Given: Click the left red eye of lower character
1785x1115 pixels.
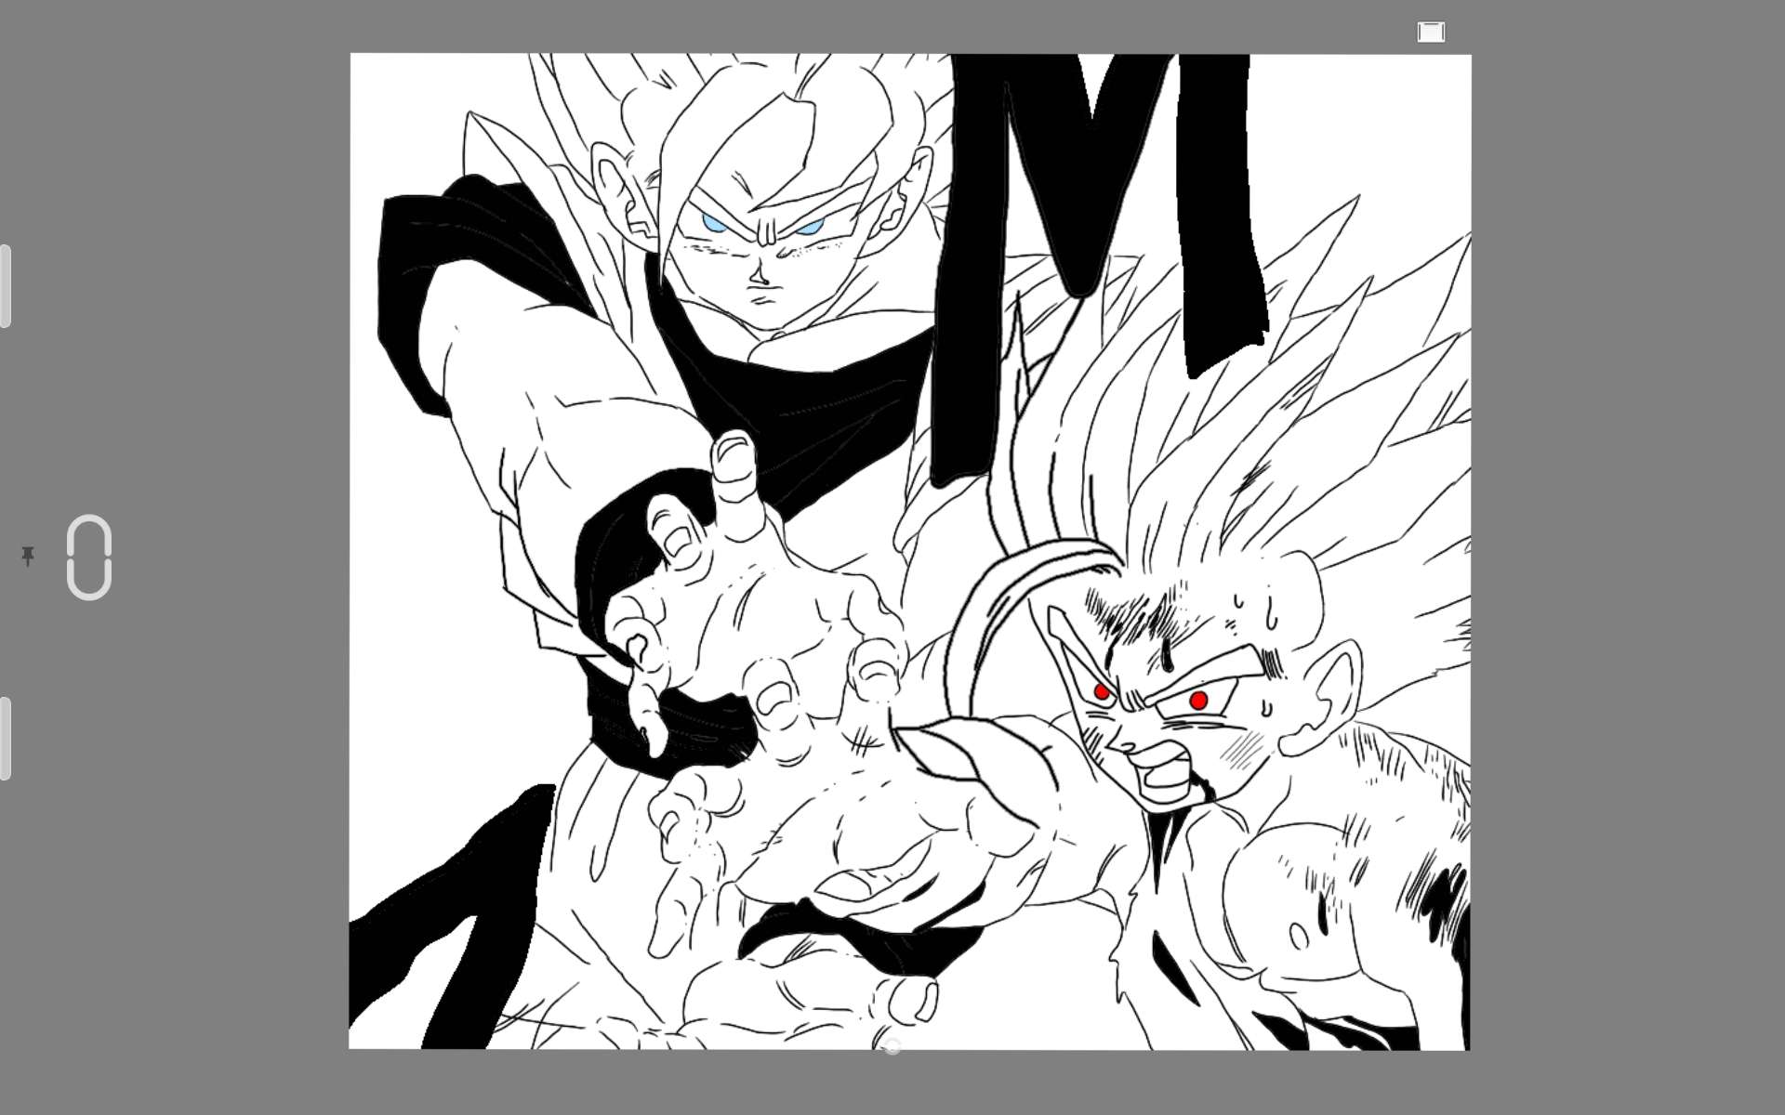Looking at the screenshot, I should click(1103, 692).
